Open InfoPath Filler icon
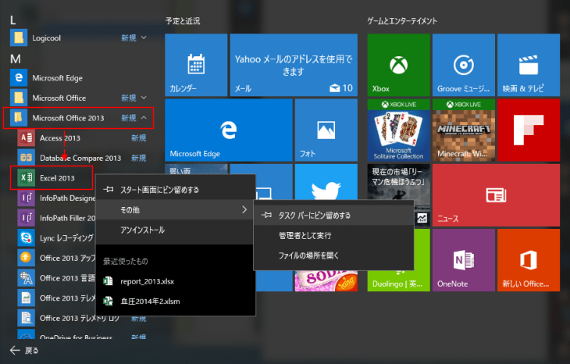This screenshot has height=364, width=570. pos(27,218)
